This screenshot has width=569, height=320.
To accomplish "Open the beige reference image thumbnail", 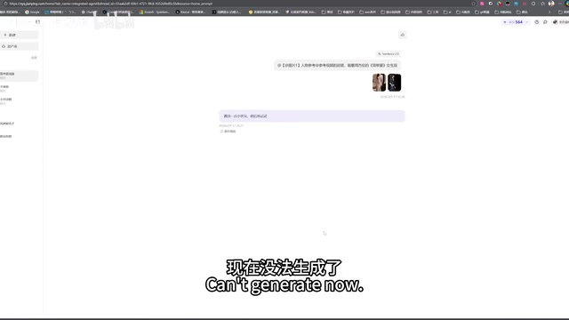I will 379,83.
